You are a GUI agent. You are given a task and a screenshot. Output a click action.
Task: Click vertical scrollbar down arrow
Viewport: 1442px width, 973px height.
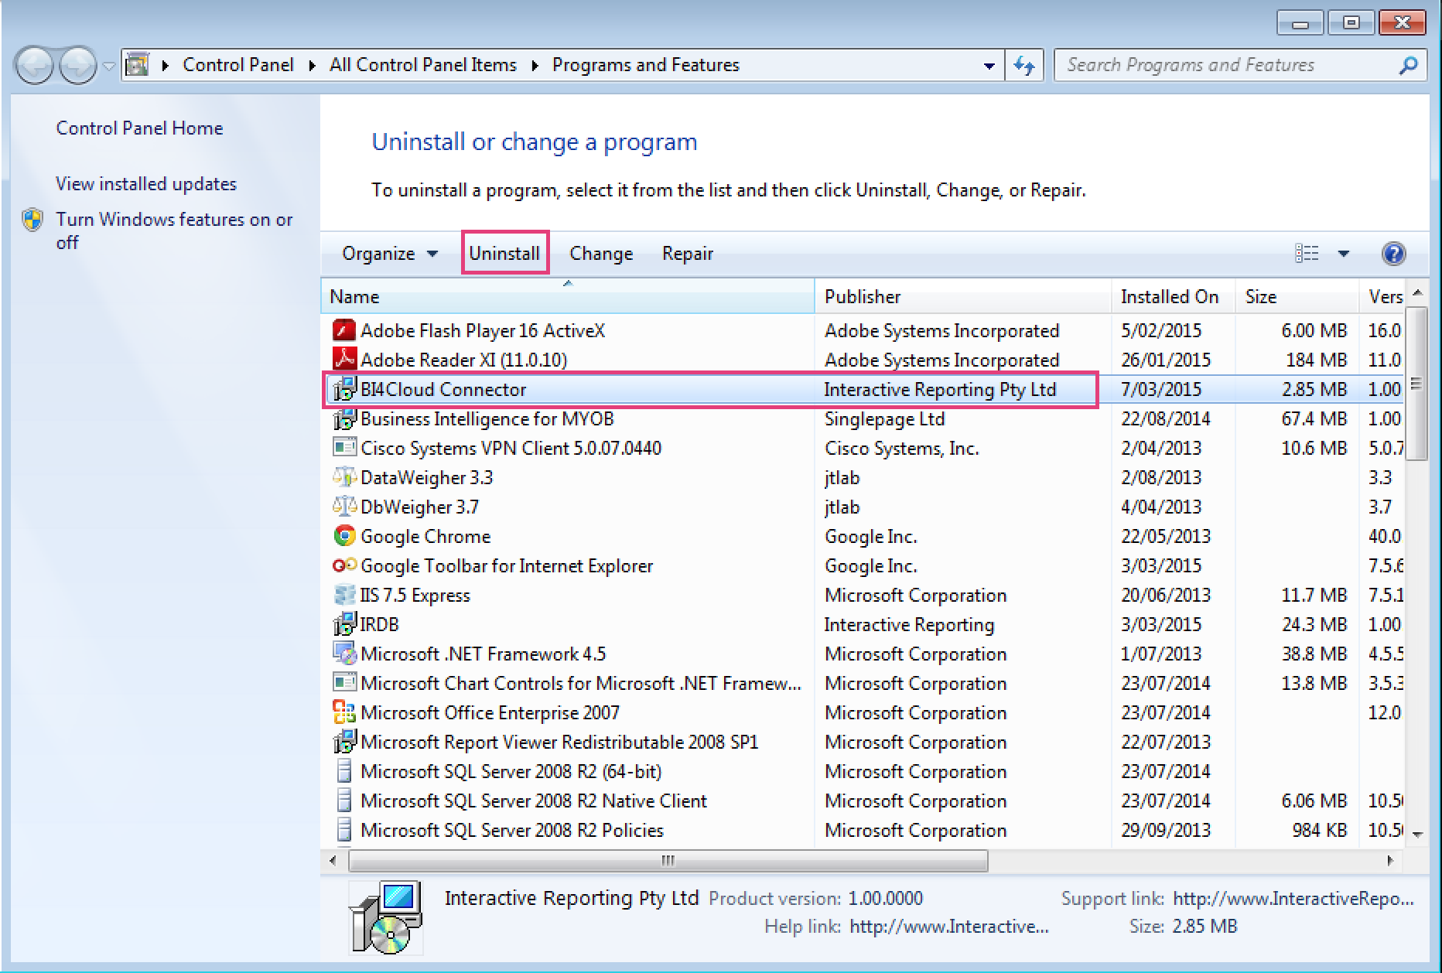(1417, 834)
